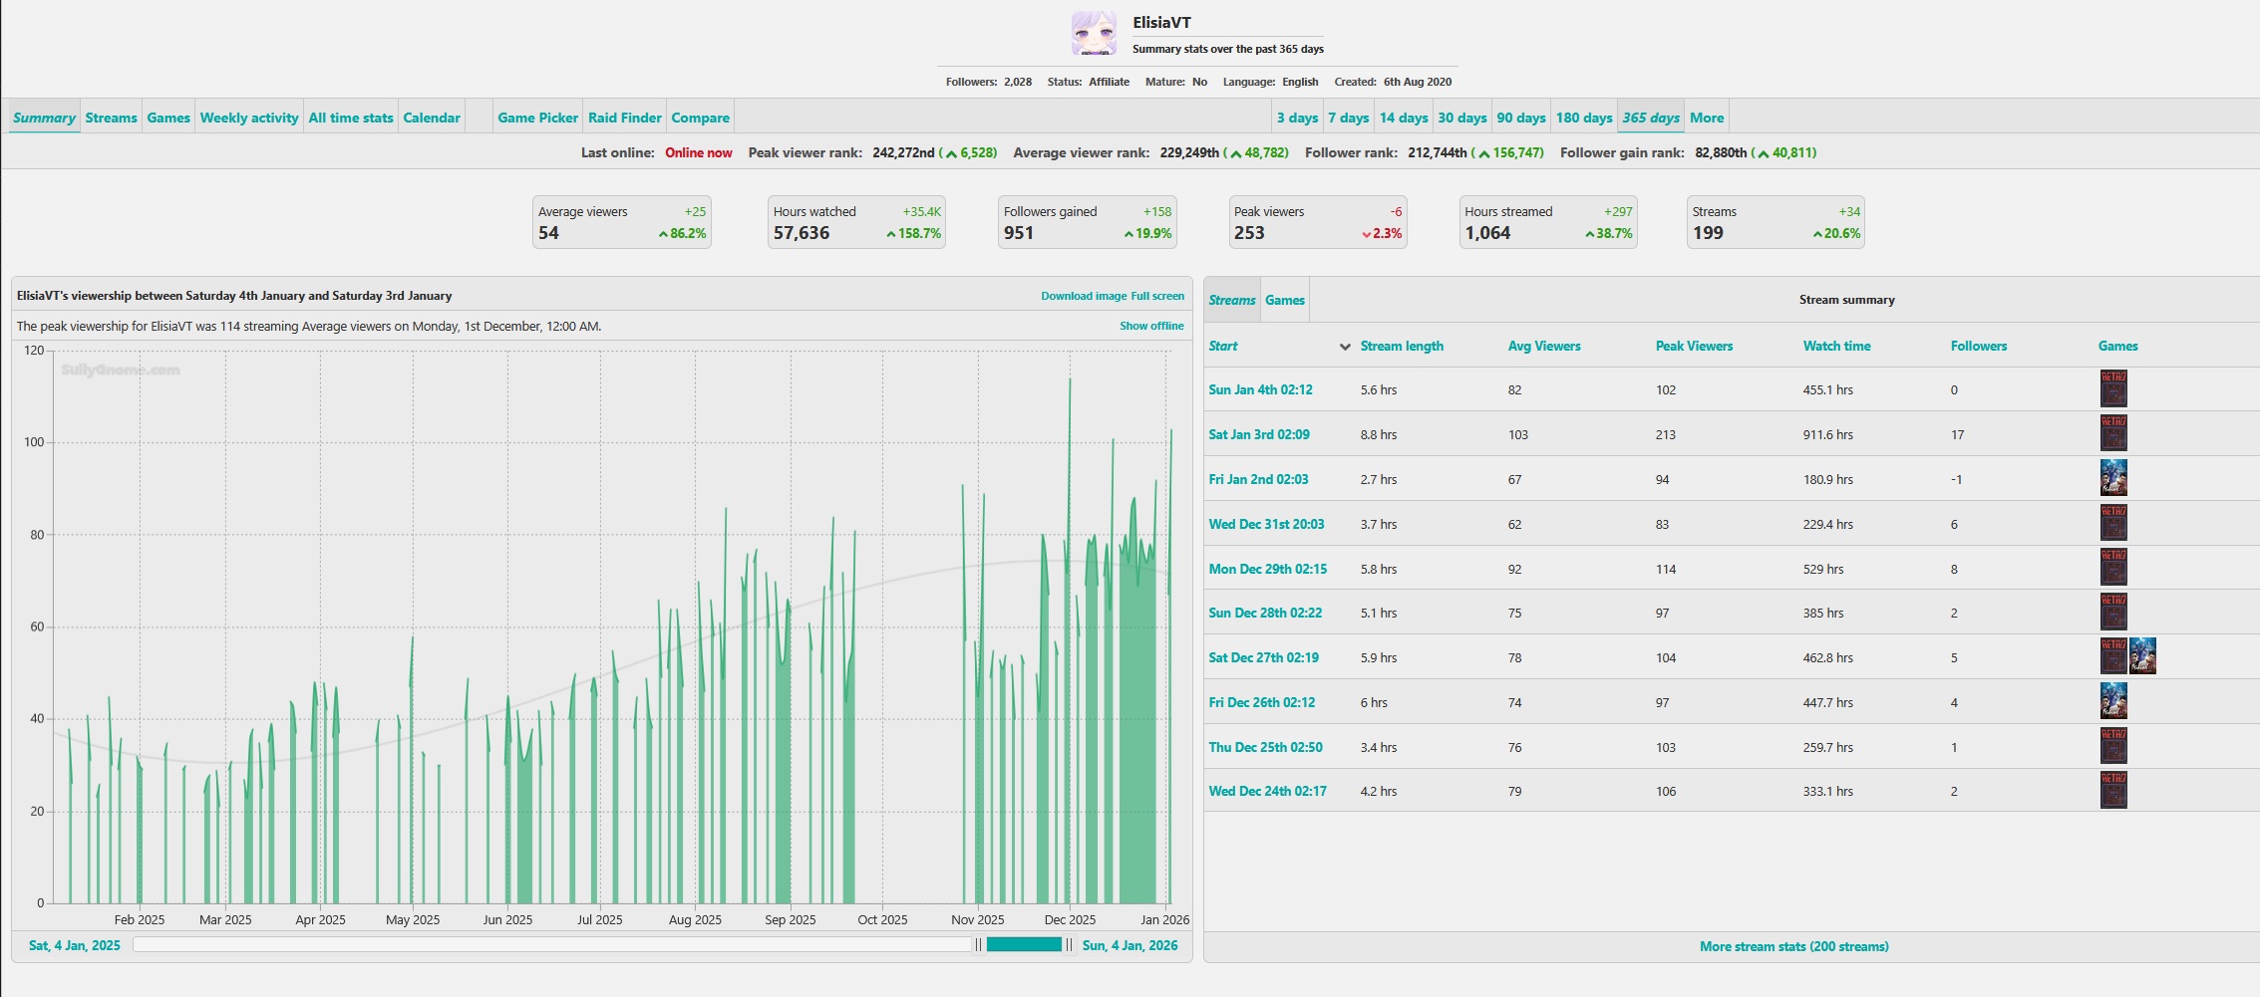This screenshot has height=997, width=2260.
Task: Sort table by Games column
Action: 2117,347
